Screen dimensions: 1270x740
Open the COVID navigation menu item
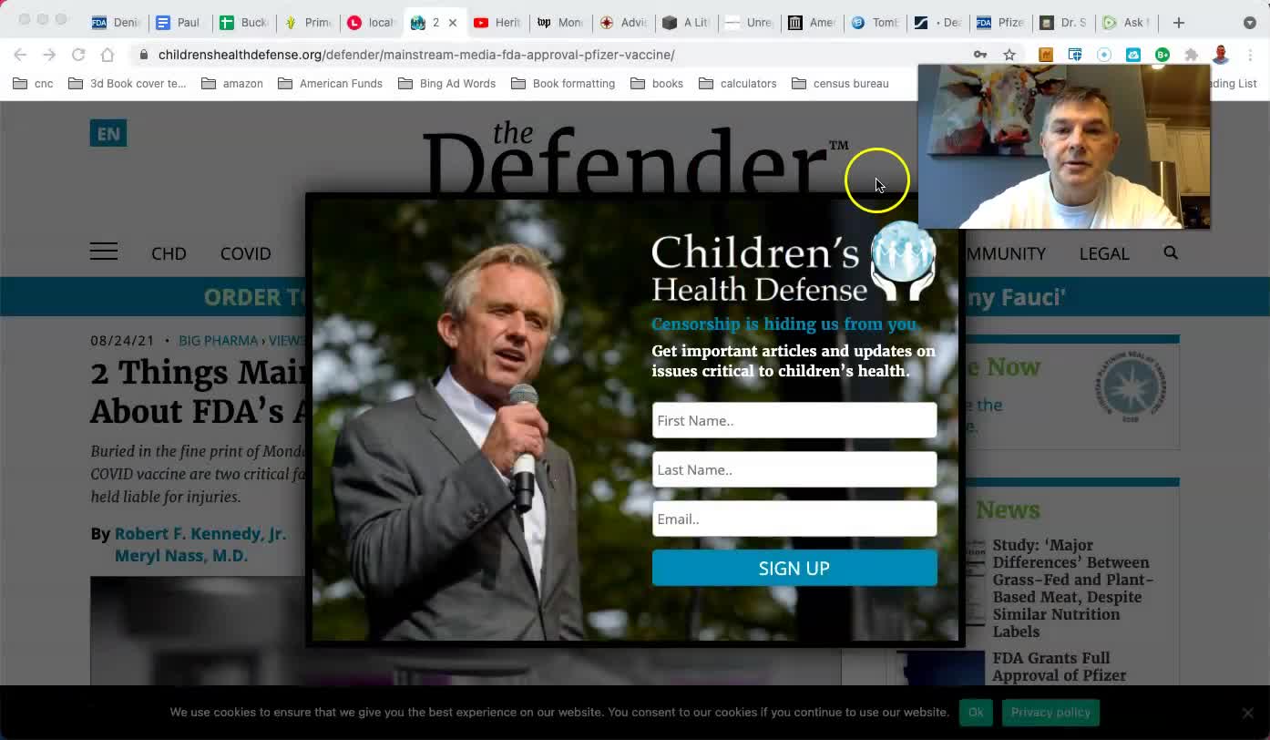pos(246,253)
